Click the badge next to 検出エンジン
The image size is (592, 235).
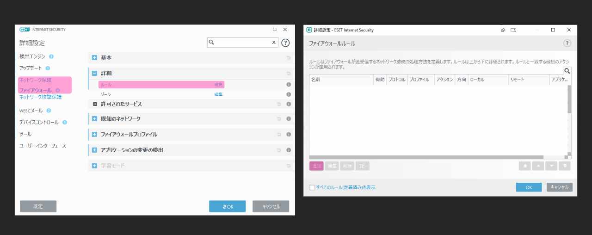pos(51,56)
